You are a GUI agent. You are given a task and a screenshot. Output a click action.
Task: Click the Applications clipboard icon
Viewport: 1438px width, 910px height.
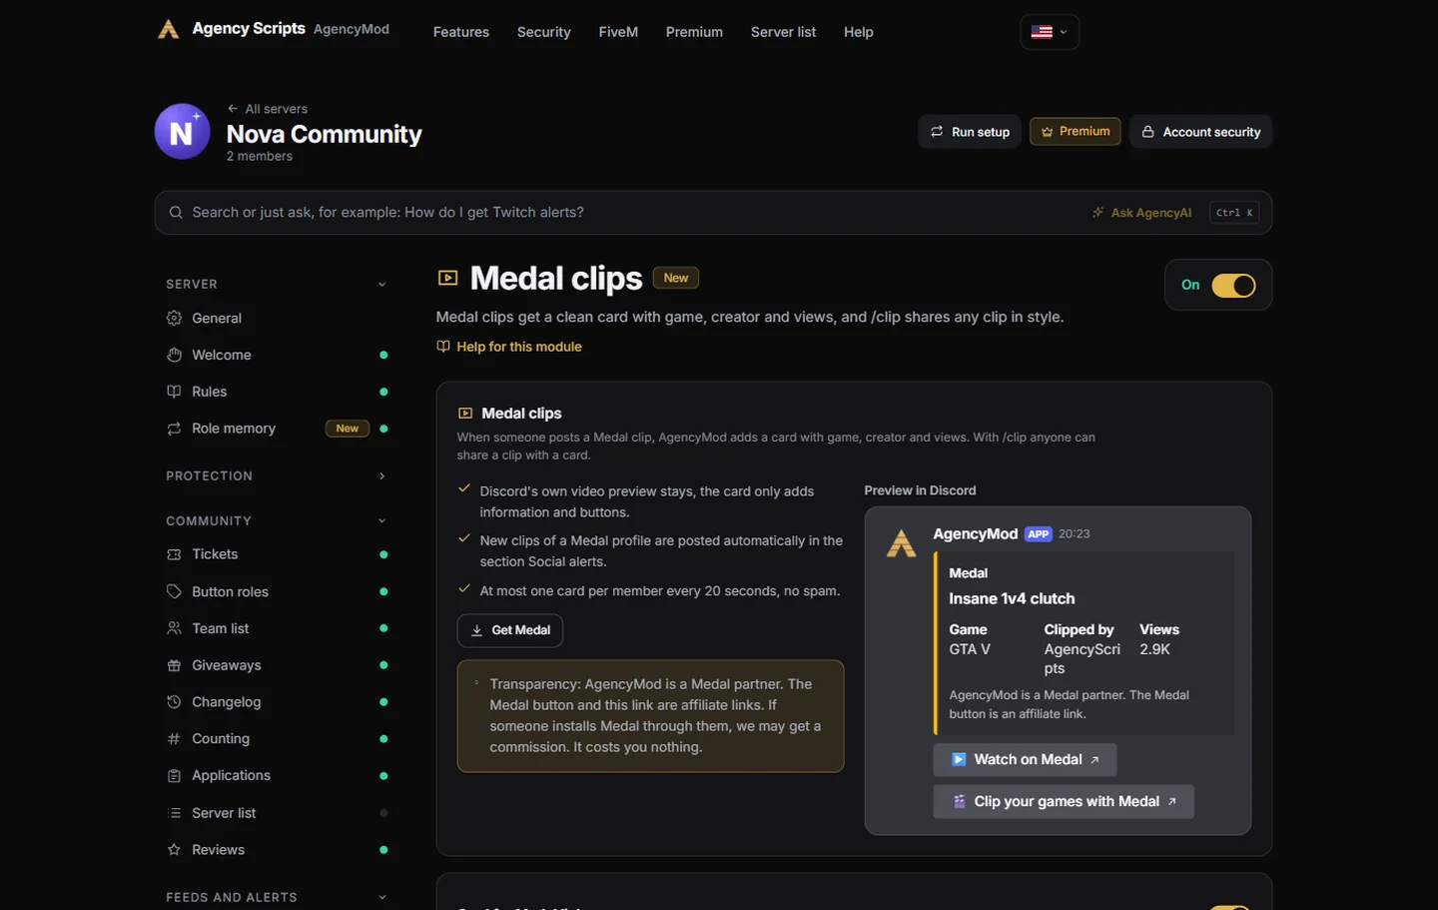tap(174, 776)
